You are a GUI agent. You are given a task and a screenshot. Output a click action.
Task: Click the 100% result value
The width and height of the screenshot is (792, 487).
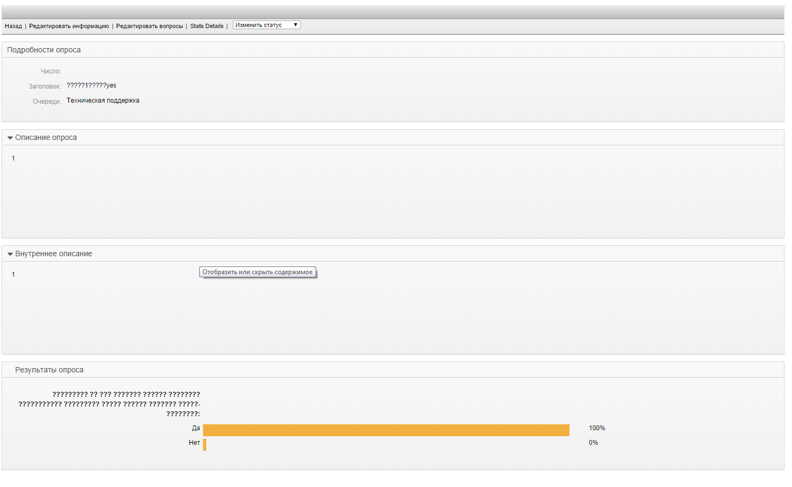pyautogui.click(x=597, y=428)
